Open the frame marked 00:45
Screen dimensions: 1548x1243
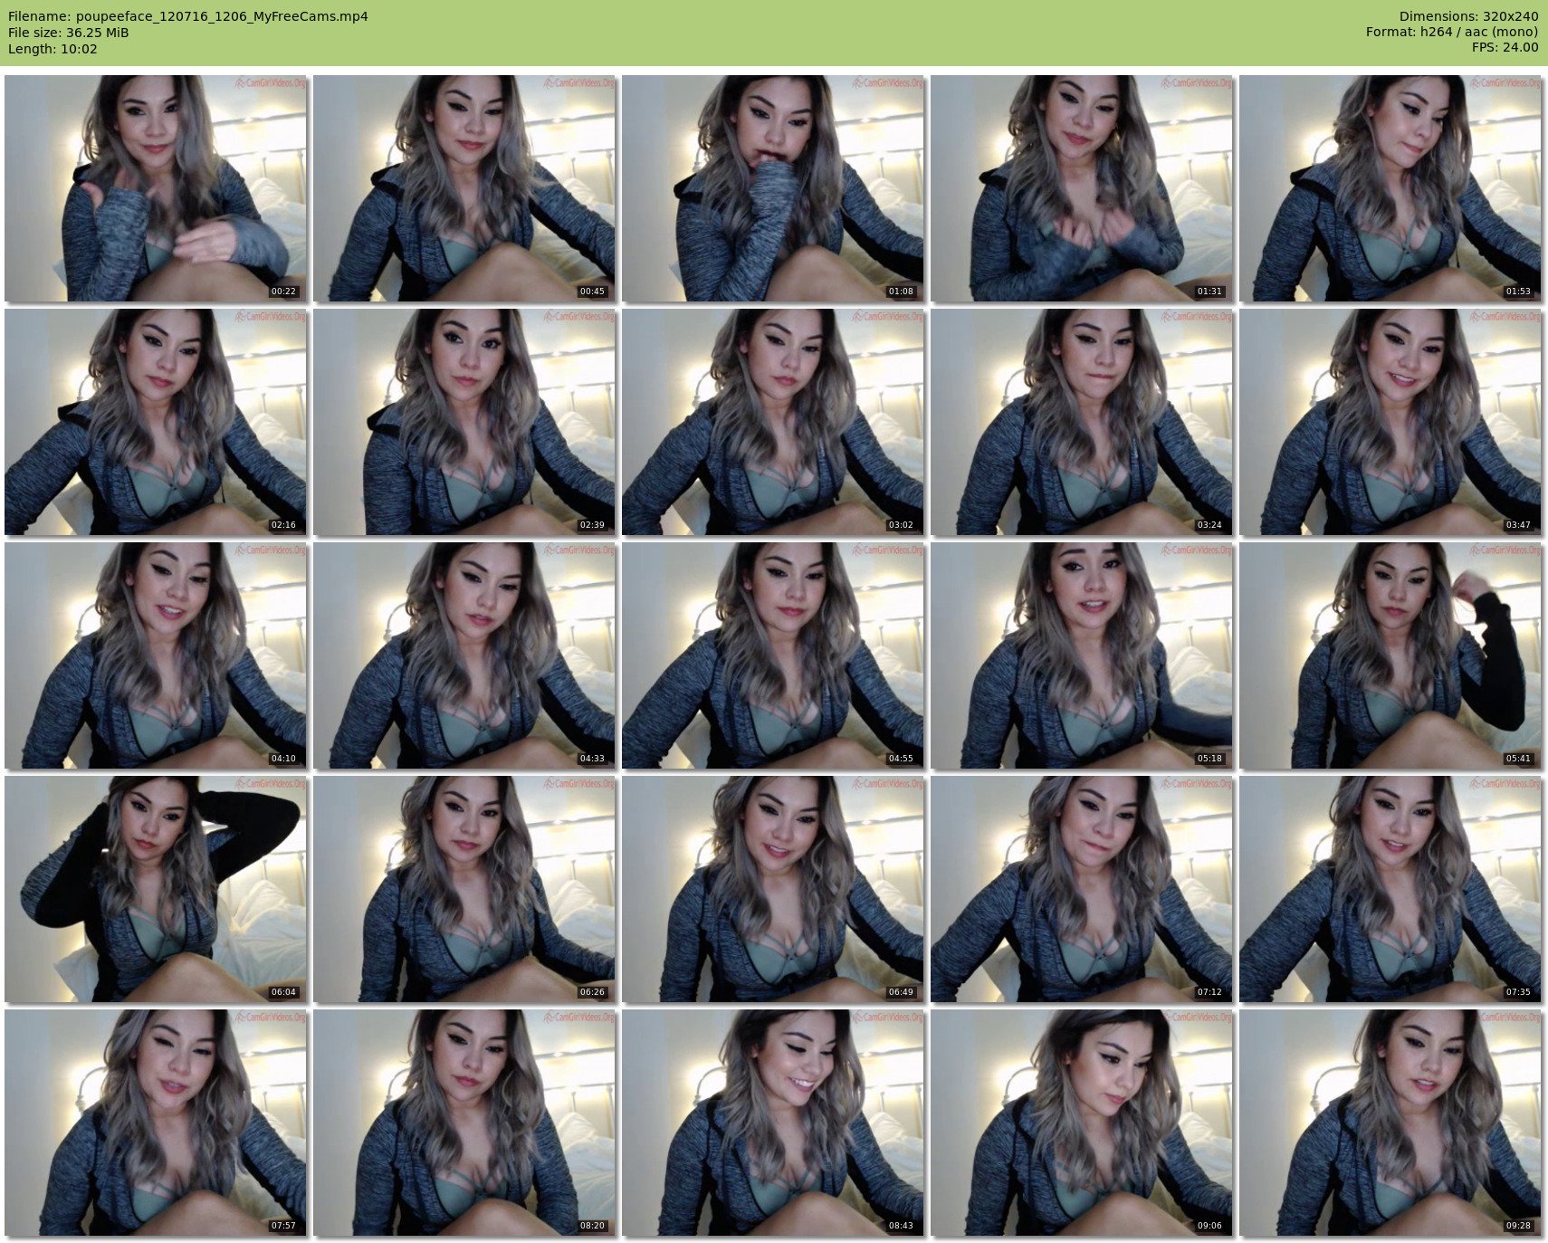[x=464, y=188]
